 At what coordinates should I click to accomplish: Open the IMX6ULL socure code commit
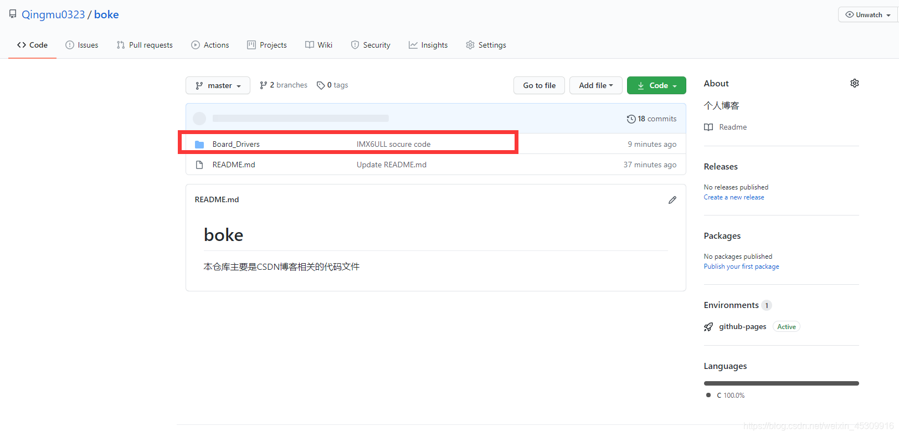pos(393,144)
